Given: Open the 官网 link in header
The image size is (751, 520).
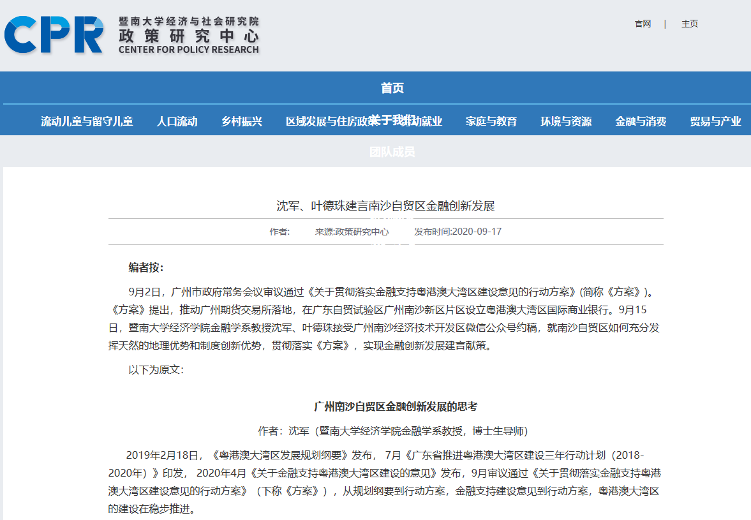Looking at the screenshot, I should point(643,24).
